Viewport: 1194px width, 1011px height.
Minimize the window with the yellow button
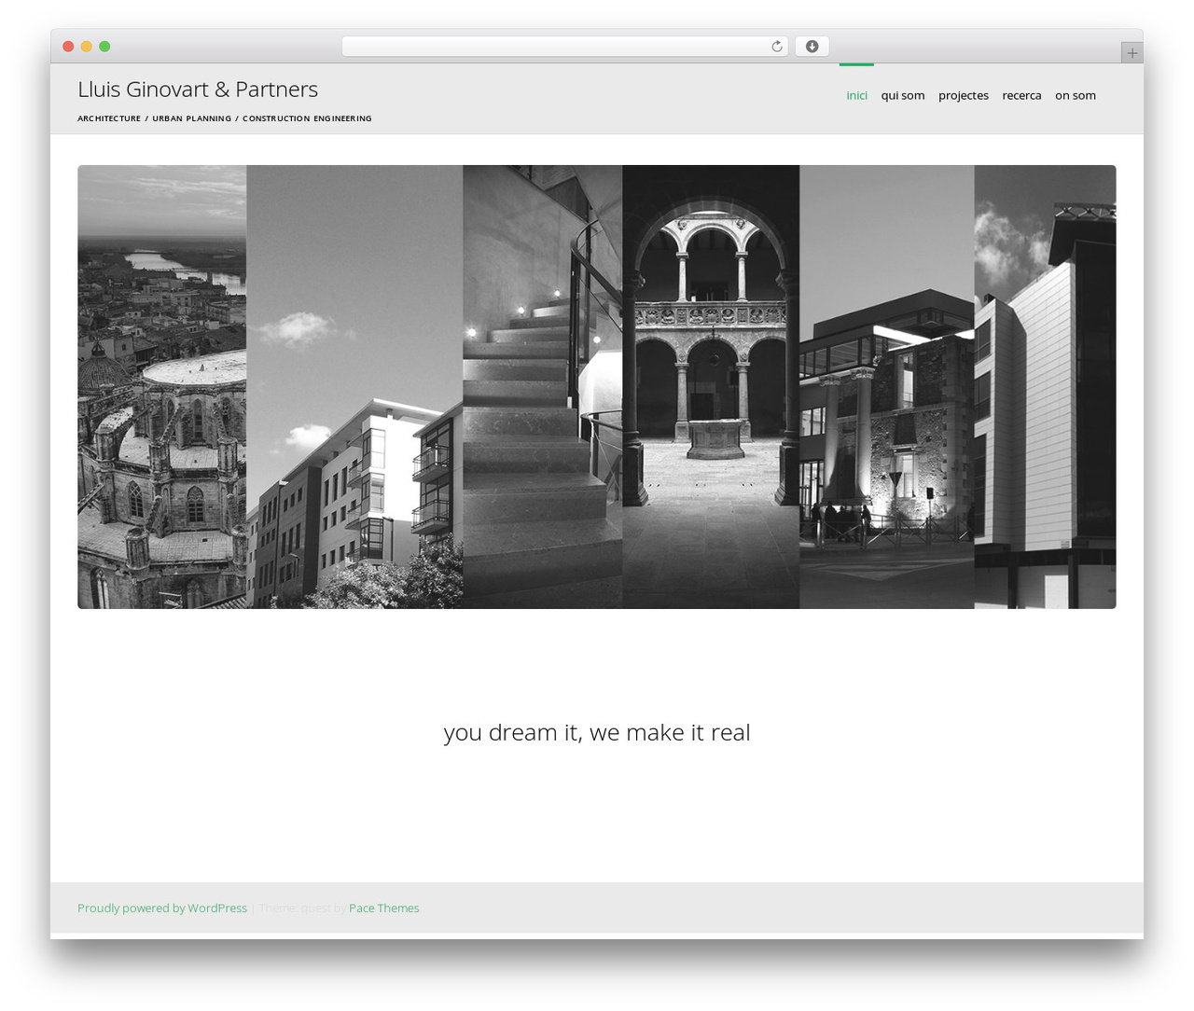[x=87, y=47]
